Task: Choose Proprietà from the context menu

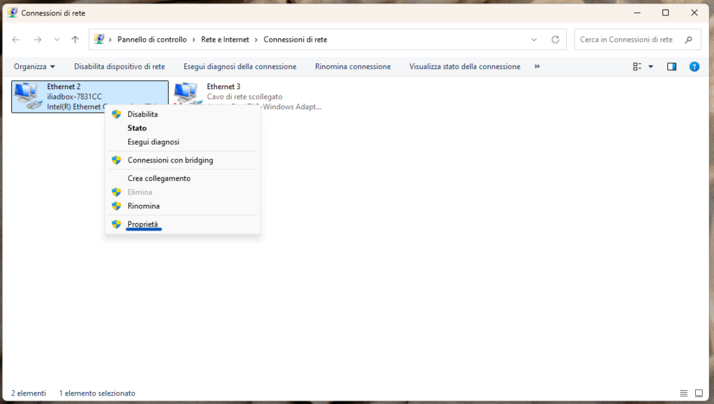Action: click(x=143, y=224)
